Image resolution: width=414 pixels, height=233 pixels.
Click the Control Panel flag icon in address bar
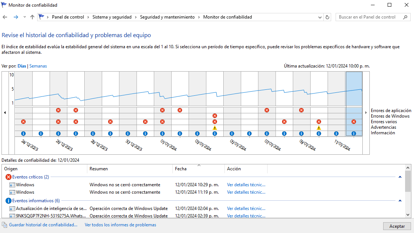click(x=42, y=17)
